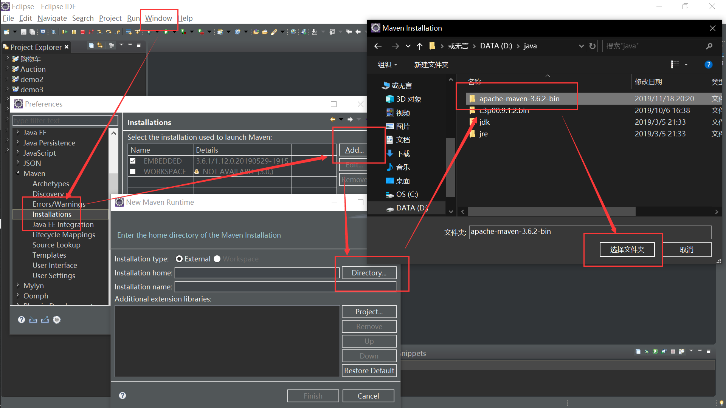Open the Window menu
Image resolution: width=726 pixels, height=408 pixels.
pyautogui.click(x=158, y=18)
